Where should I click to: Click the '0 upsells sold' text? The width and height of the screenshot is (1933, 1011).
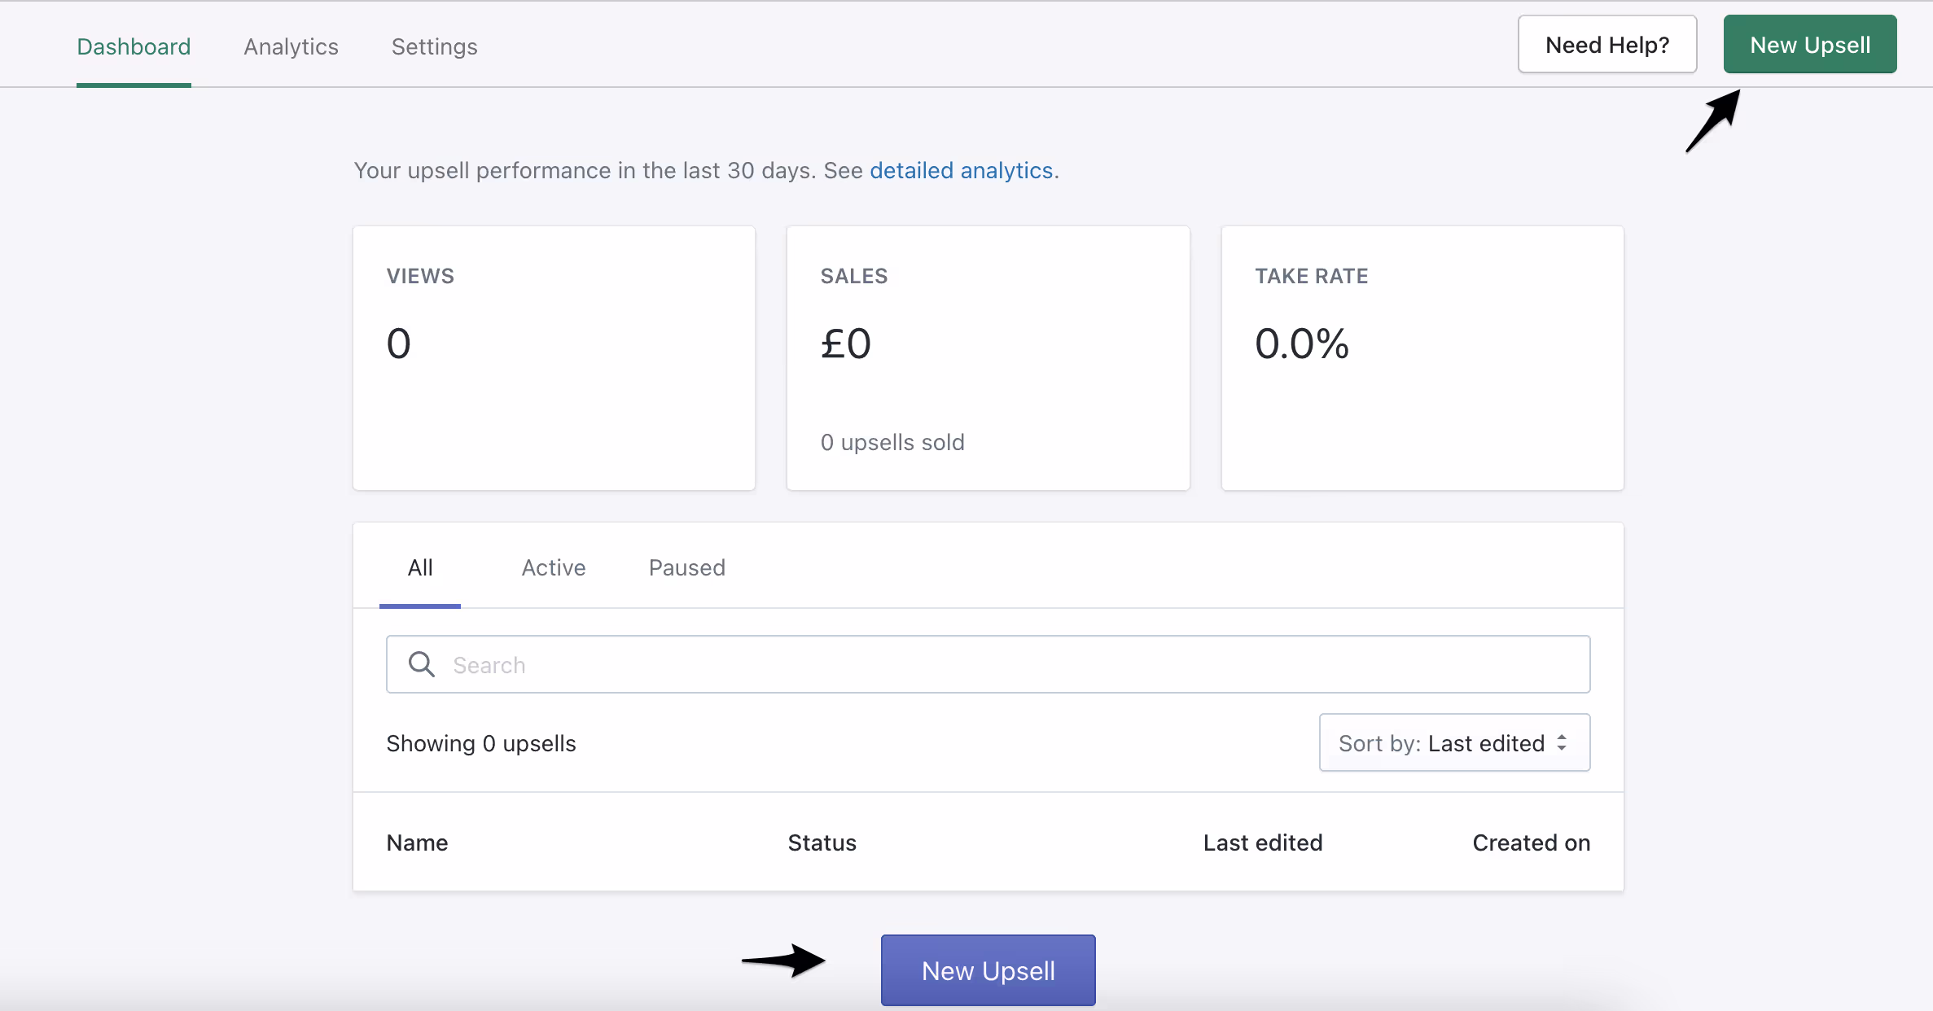pos(892,442)
